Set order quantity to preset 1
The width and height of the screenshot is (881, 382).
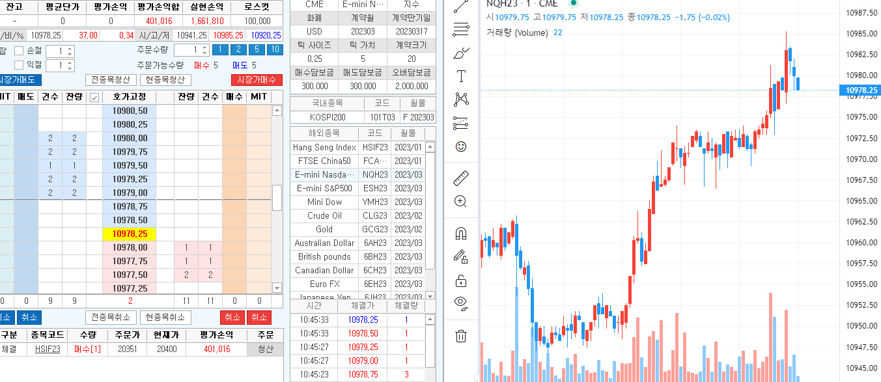tap(220, 50)
